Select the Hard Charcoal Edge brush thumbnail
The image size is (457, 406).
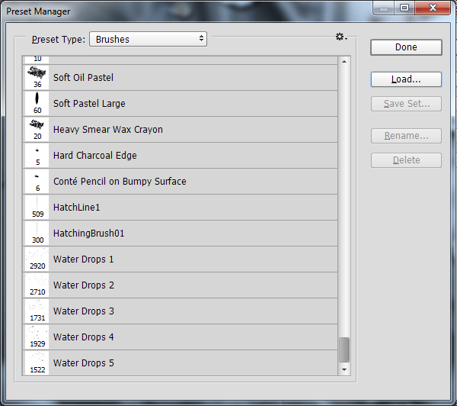point(37,156)
